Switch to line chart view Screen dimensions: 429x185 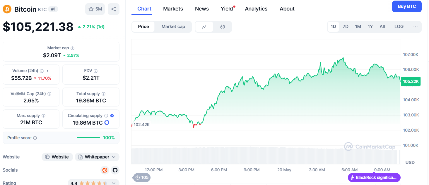(204, 27)
